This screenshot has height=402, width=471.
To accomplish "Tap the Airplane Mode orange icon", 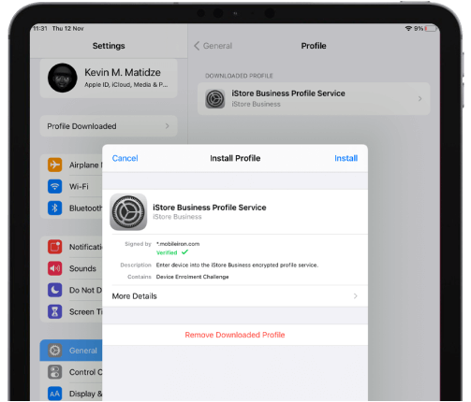I will point(54,165).
